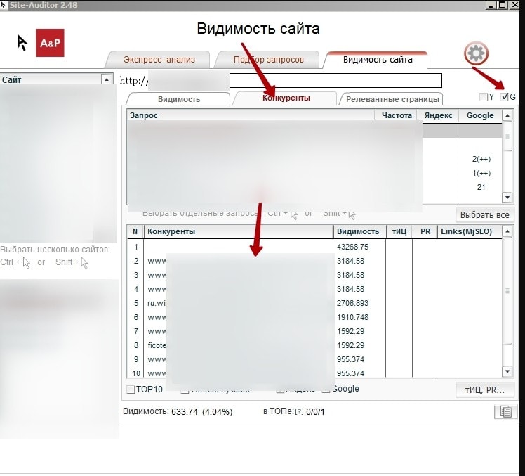
Task: Click the visibility value 2706.893
Action: click(352, 303)
